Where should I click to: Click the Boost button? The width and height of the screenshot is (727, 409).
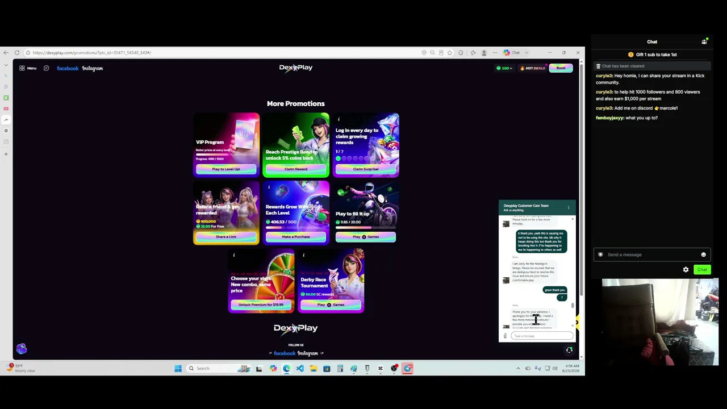561,68
